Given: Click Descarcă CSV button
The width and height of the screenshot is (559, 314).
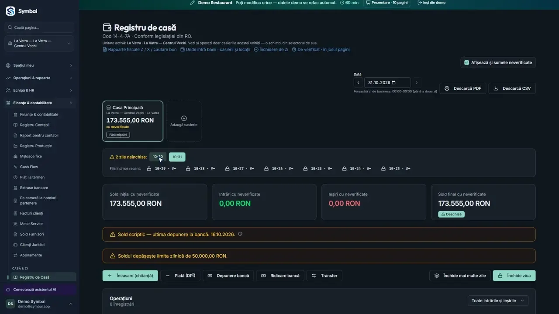Looking at the screenshot, I should (512, 89).
